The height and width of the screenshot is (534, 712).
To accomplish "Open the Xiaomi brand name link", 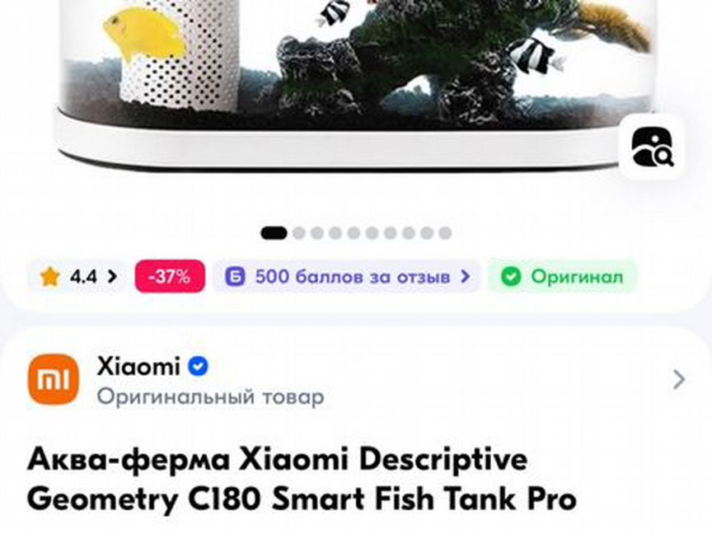I will [x=138, y=366].
